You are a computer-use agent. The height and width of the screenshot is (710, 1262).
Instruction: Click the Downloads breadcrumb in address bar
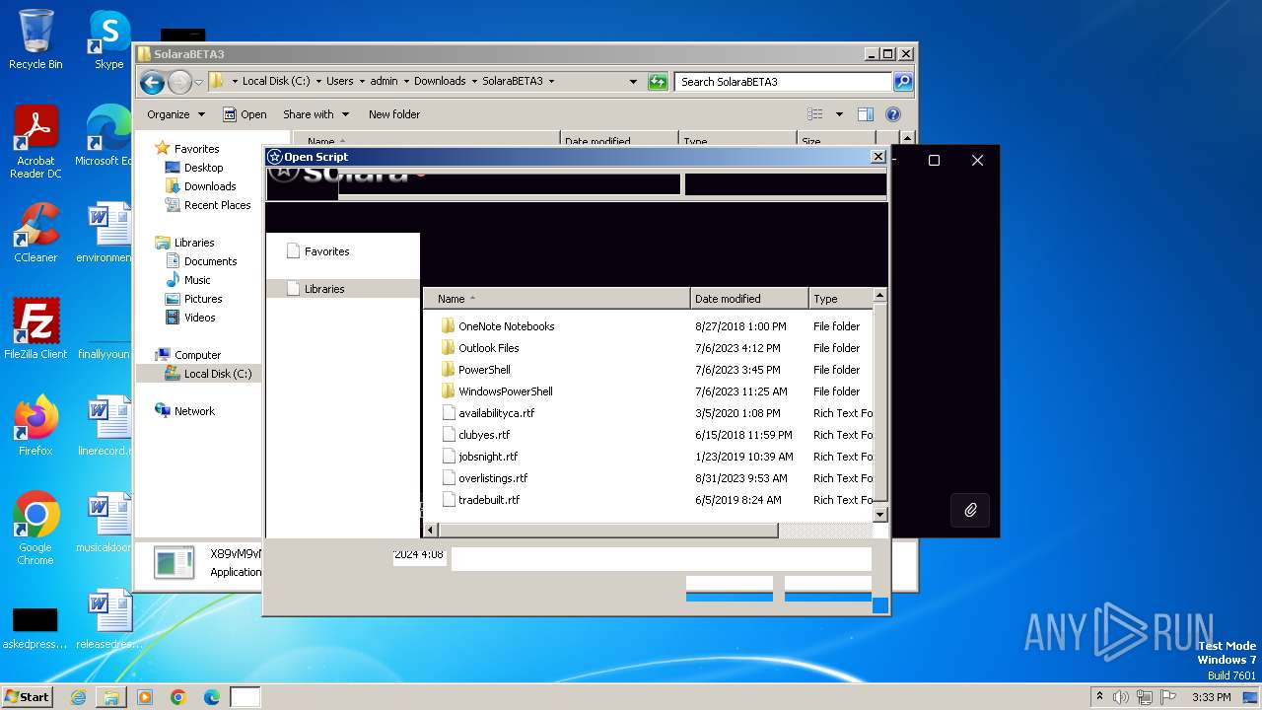[440, 82]
